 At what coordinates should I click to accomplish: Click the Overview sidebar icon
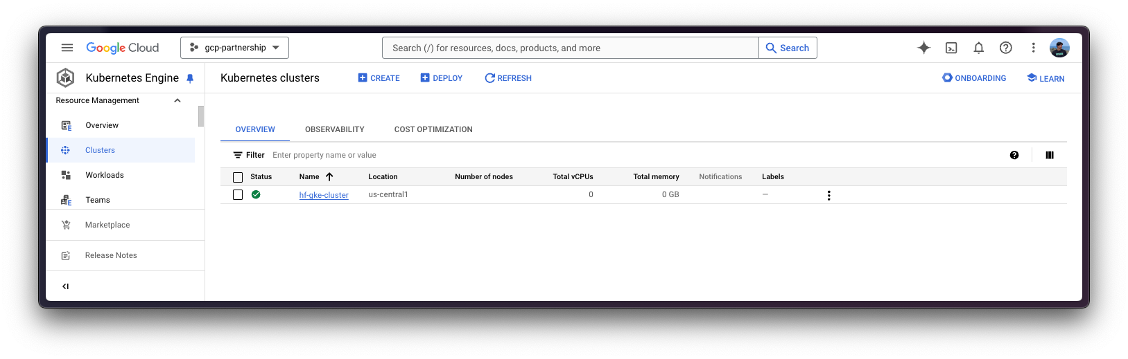click(66, 125)
